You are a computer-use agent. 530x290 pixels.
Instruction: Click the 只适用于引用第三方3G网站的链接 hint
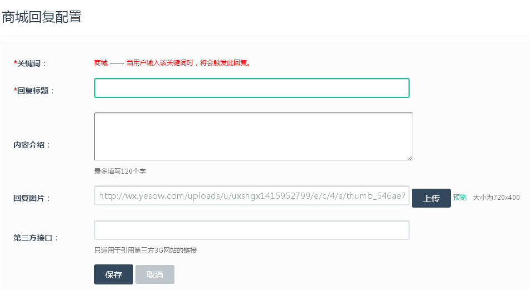pyautogui.click(x=145, y=250)
